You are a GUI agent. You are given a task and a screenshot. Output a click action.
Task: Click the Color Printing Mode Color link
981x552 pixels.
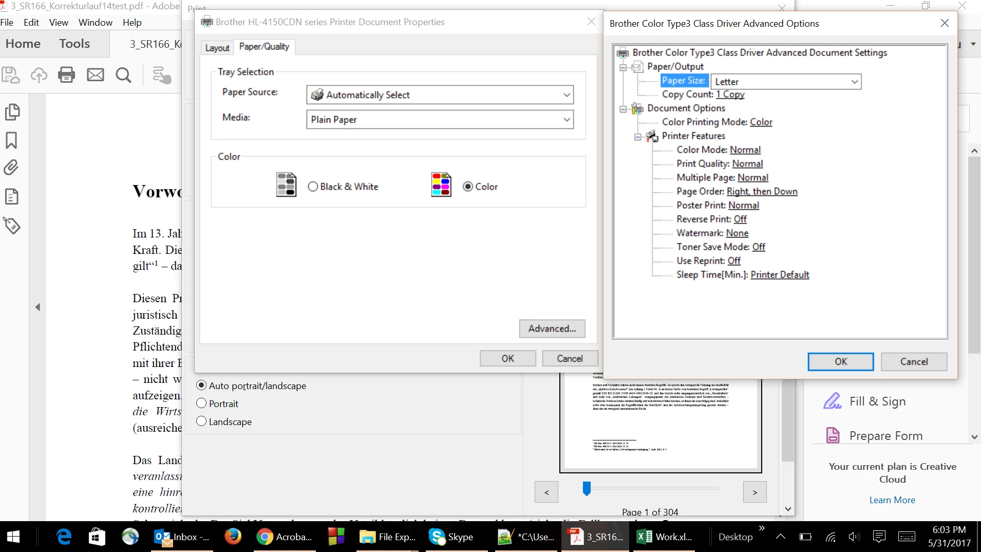[761, 122]
